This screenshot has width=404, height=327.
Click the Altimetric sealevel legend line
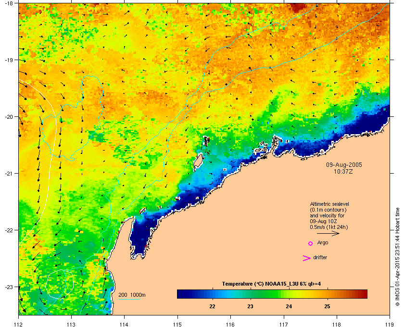(329, 204)
